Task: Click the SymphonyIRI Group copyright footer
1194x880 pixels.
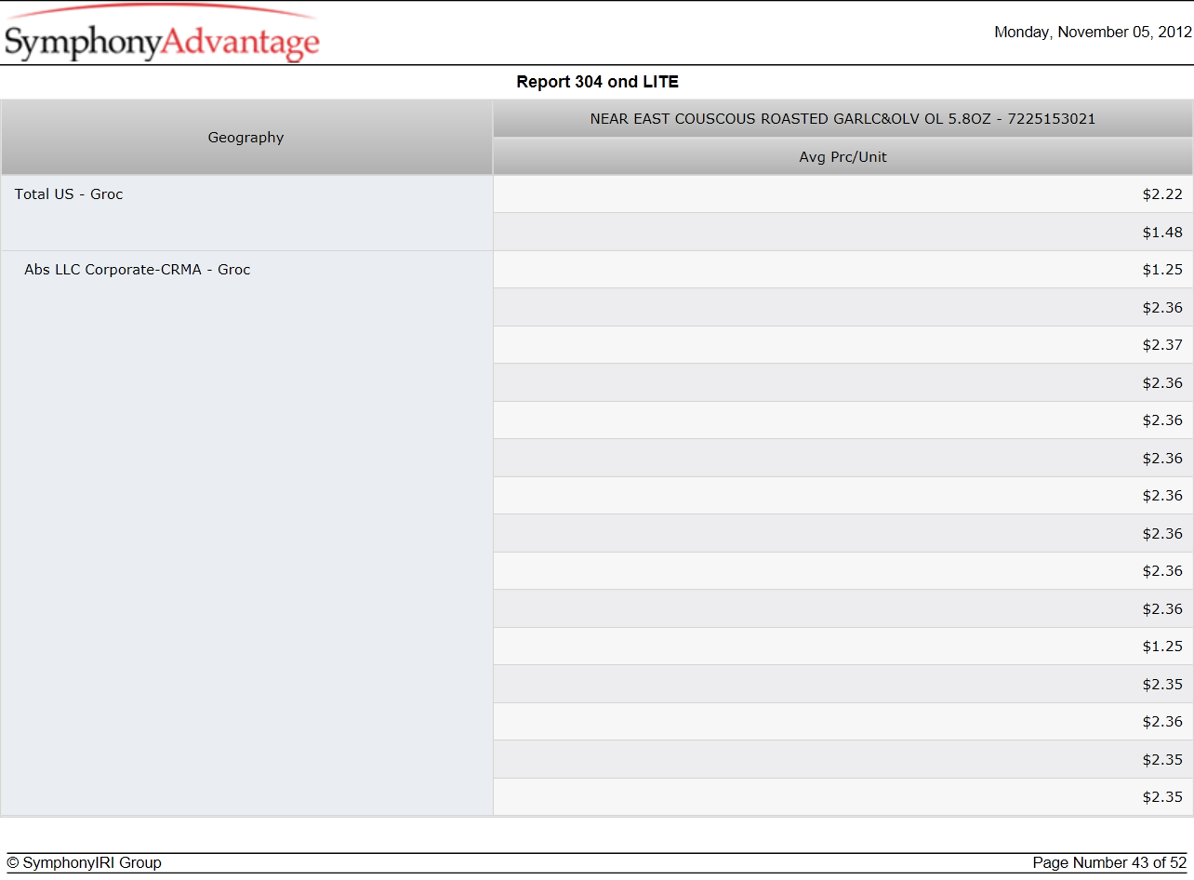Action: [84, 863]
